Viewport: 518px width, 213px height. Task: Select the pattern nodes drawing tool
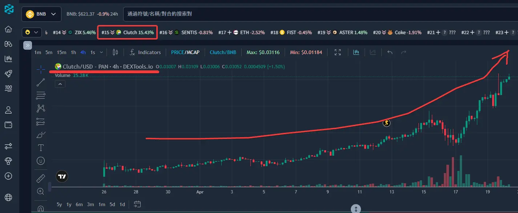point(41,108)
